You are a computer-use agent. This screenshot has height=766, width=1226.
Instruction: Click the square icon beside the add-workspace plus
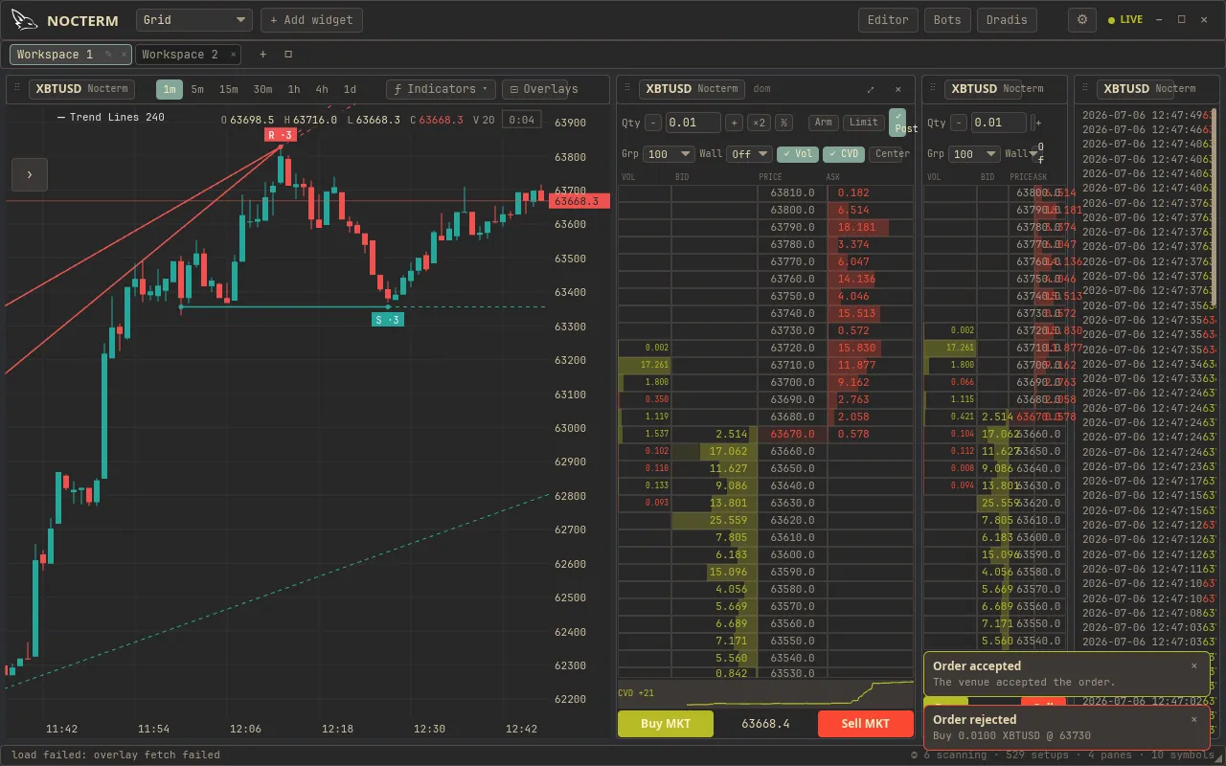tap(288, 55)
